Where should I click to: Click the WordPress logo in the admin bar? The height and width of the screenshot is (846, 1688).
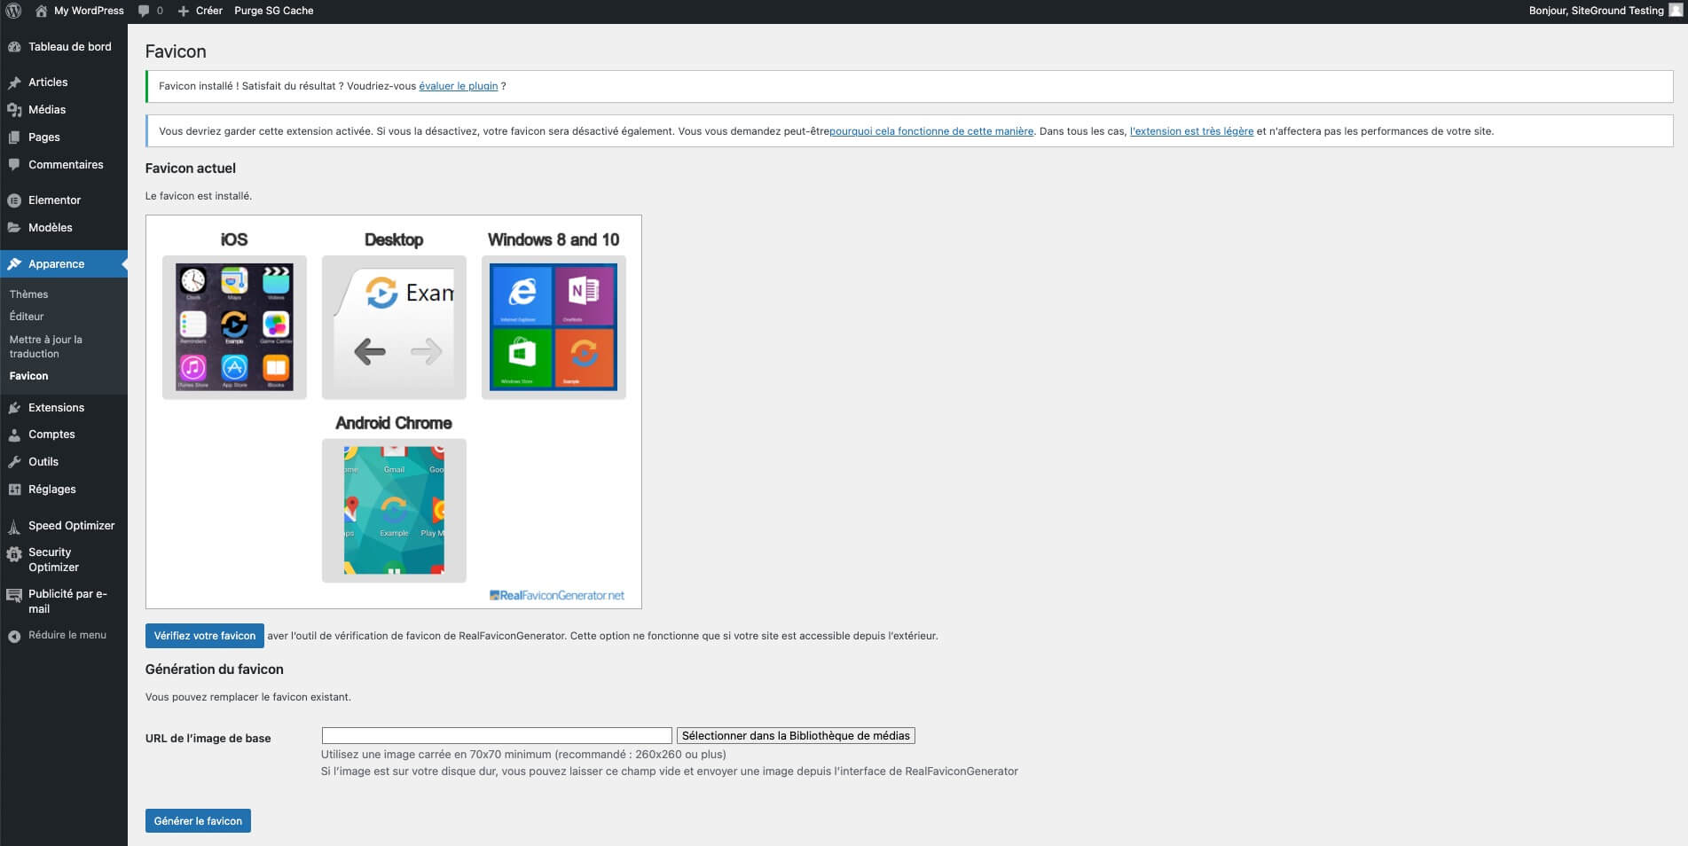pyautogui.click(x=13, y=11)
